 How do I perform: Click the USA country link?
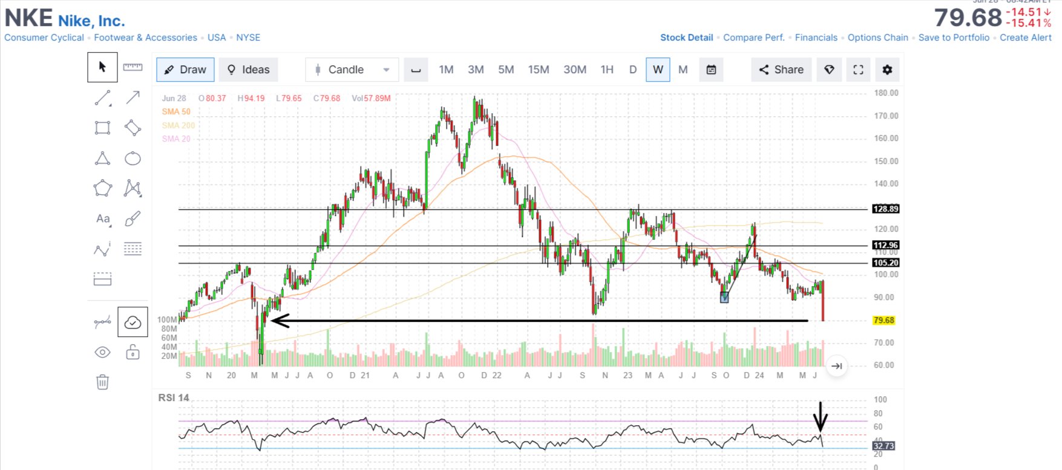tap(217, 38)
